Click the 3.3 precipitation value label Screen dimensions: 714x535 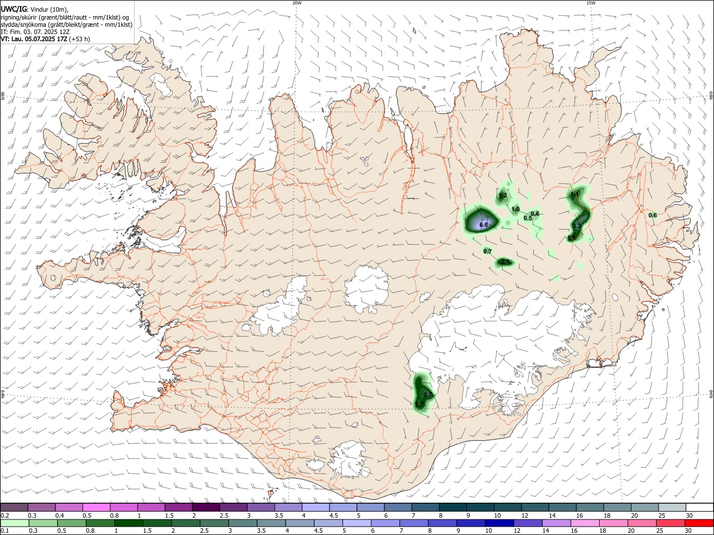point(577,226)
